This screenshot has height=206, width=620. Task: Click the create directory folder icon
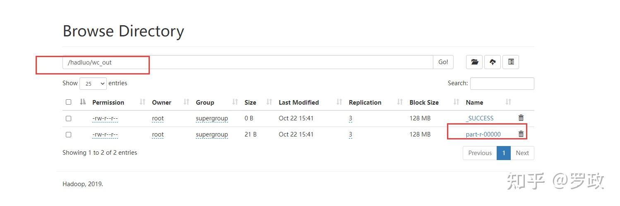click(474, 62)
